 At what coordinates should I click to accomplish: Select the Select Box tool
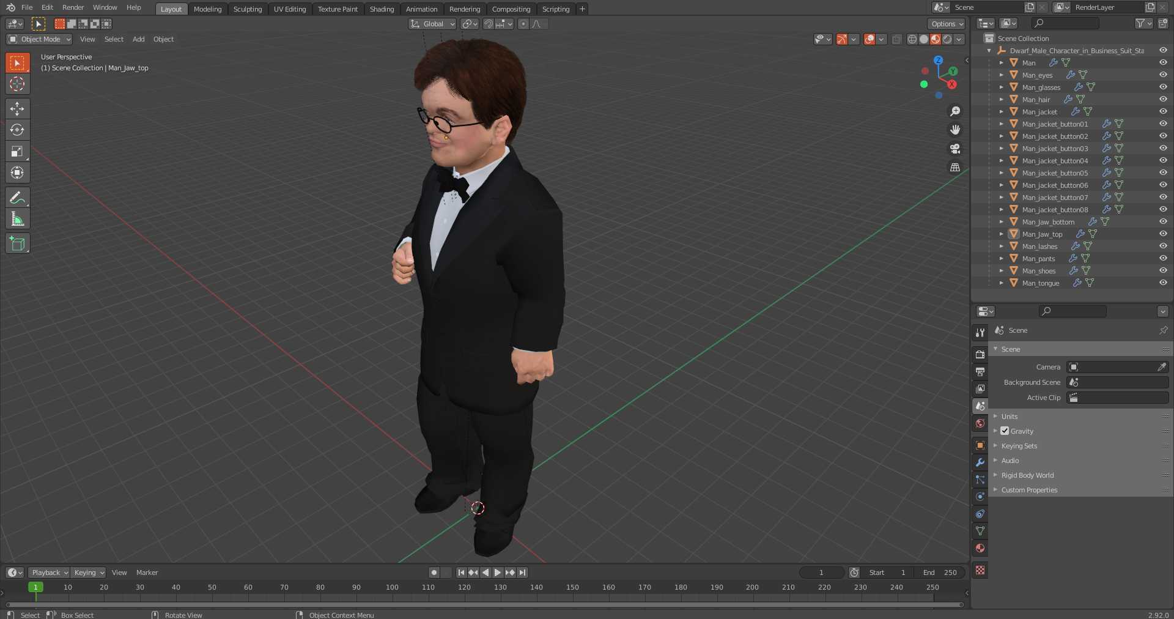point(17,62)
